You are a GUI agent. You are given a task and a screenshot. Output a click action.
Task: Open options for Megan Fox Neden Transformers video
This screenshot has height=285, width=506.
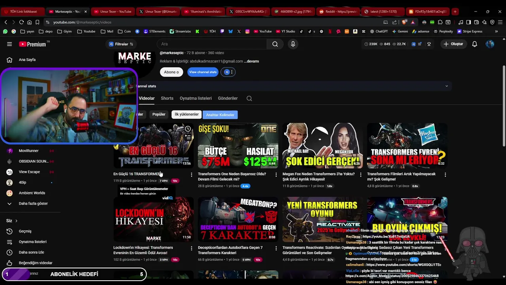click(361, 175)
